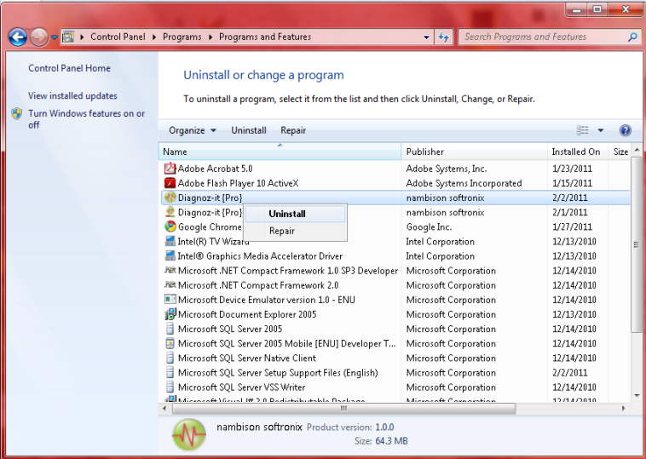Viewport: 646px width, 459px height.
Task: Select the Adobe Systems Incorporated publisher cell
Action: pos(464,183)
